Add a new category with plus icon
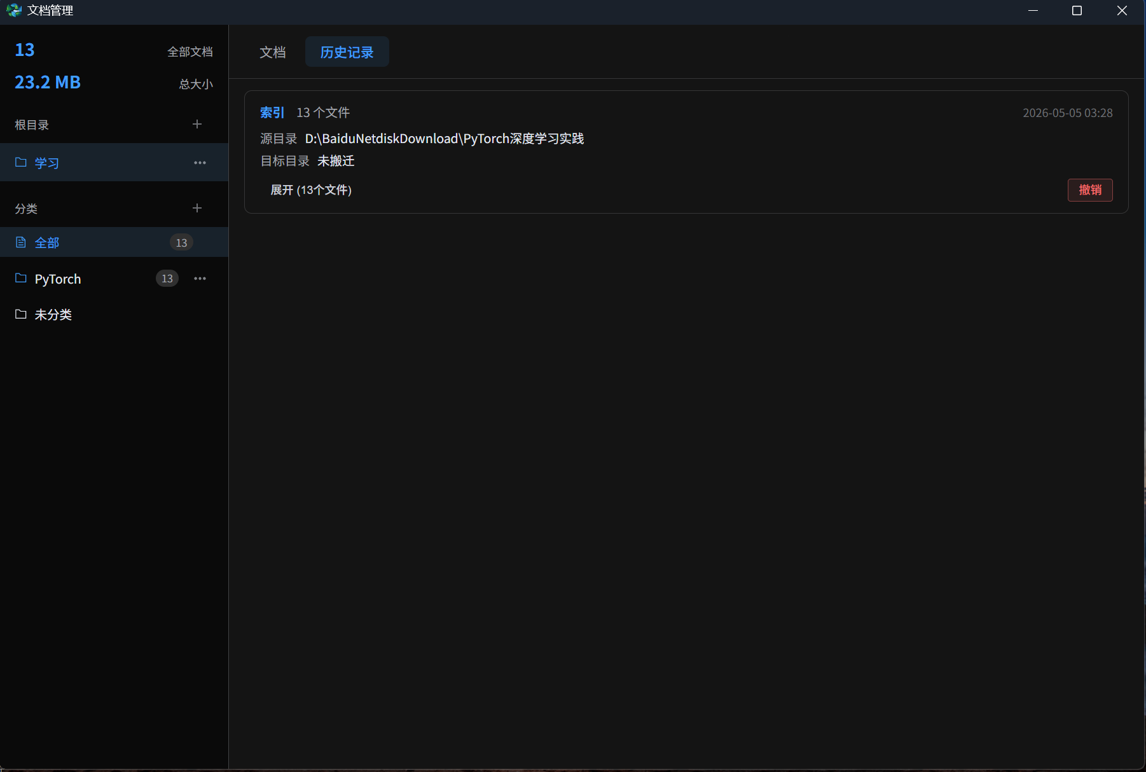Image resolution: width=1146 pixels, height=772 pixels. click(197, 209)
